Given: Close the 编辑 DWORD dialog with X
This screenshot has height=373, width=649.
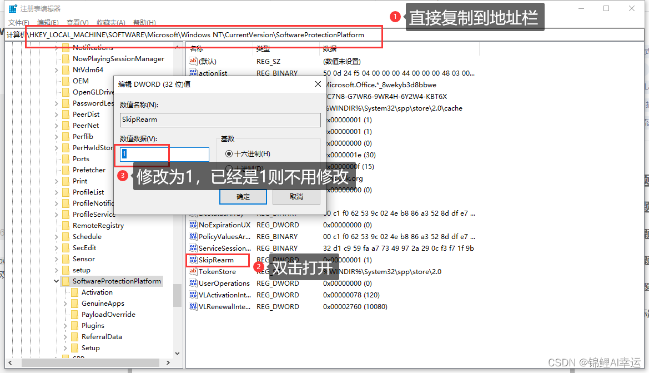Looking at the screenshot, I should coord(318,84).
